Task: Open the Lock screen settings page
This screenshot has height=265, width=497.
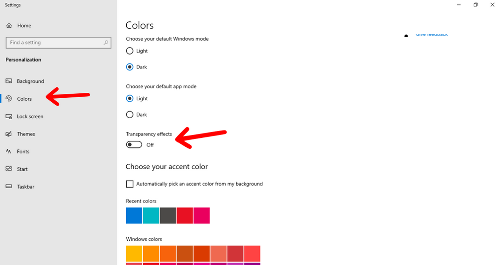Action: [30, 116]
